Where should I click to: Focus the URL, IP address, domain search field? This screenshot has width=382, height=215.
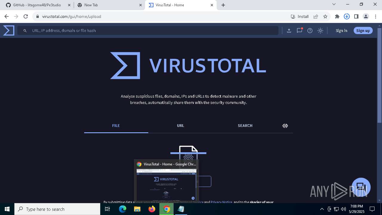pos(148,30)
